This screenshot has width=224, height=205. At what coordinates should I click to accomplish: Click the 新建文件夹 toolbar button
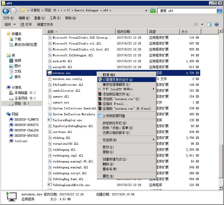click(x=45, y=24)
